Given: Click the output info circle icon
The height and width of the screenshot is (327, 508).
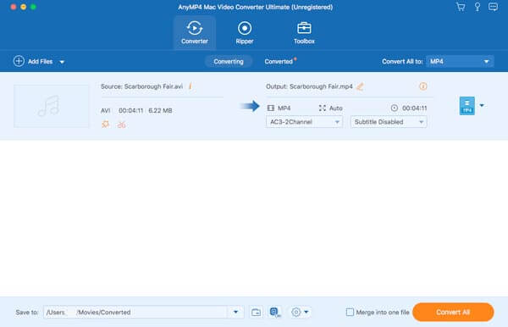Looking at the screenshot, I should pos(422,86).
